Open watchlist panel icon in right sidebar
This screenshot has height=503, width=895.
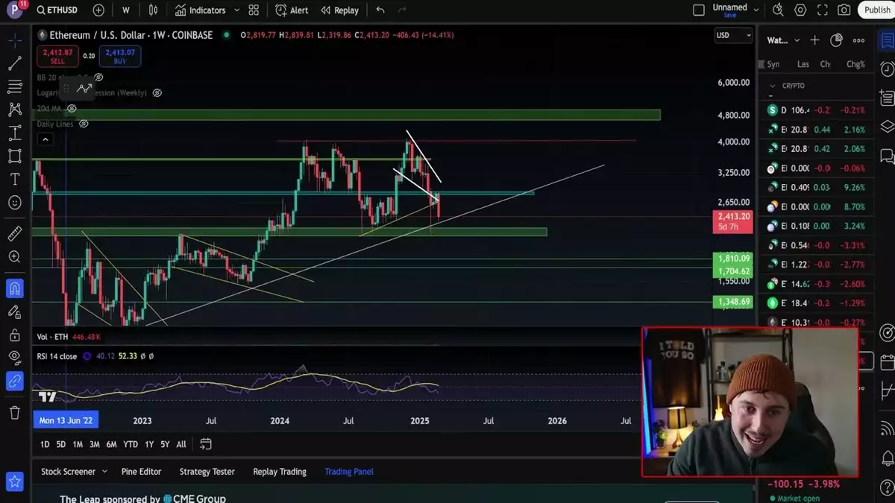887,40
